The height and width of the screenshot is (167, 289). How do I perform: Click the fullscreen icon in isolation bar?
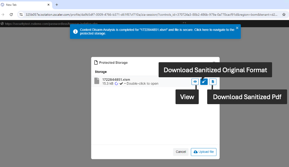coord(184,23)
